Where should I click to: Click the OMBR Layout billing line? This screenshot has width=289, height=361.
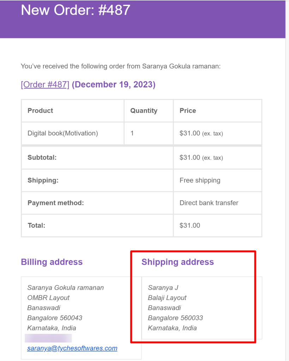click(48, 298)
